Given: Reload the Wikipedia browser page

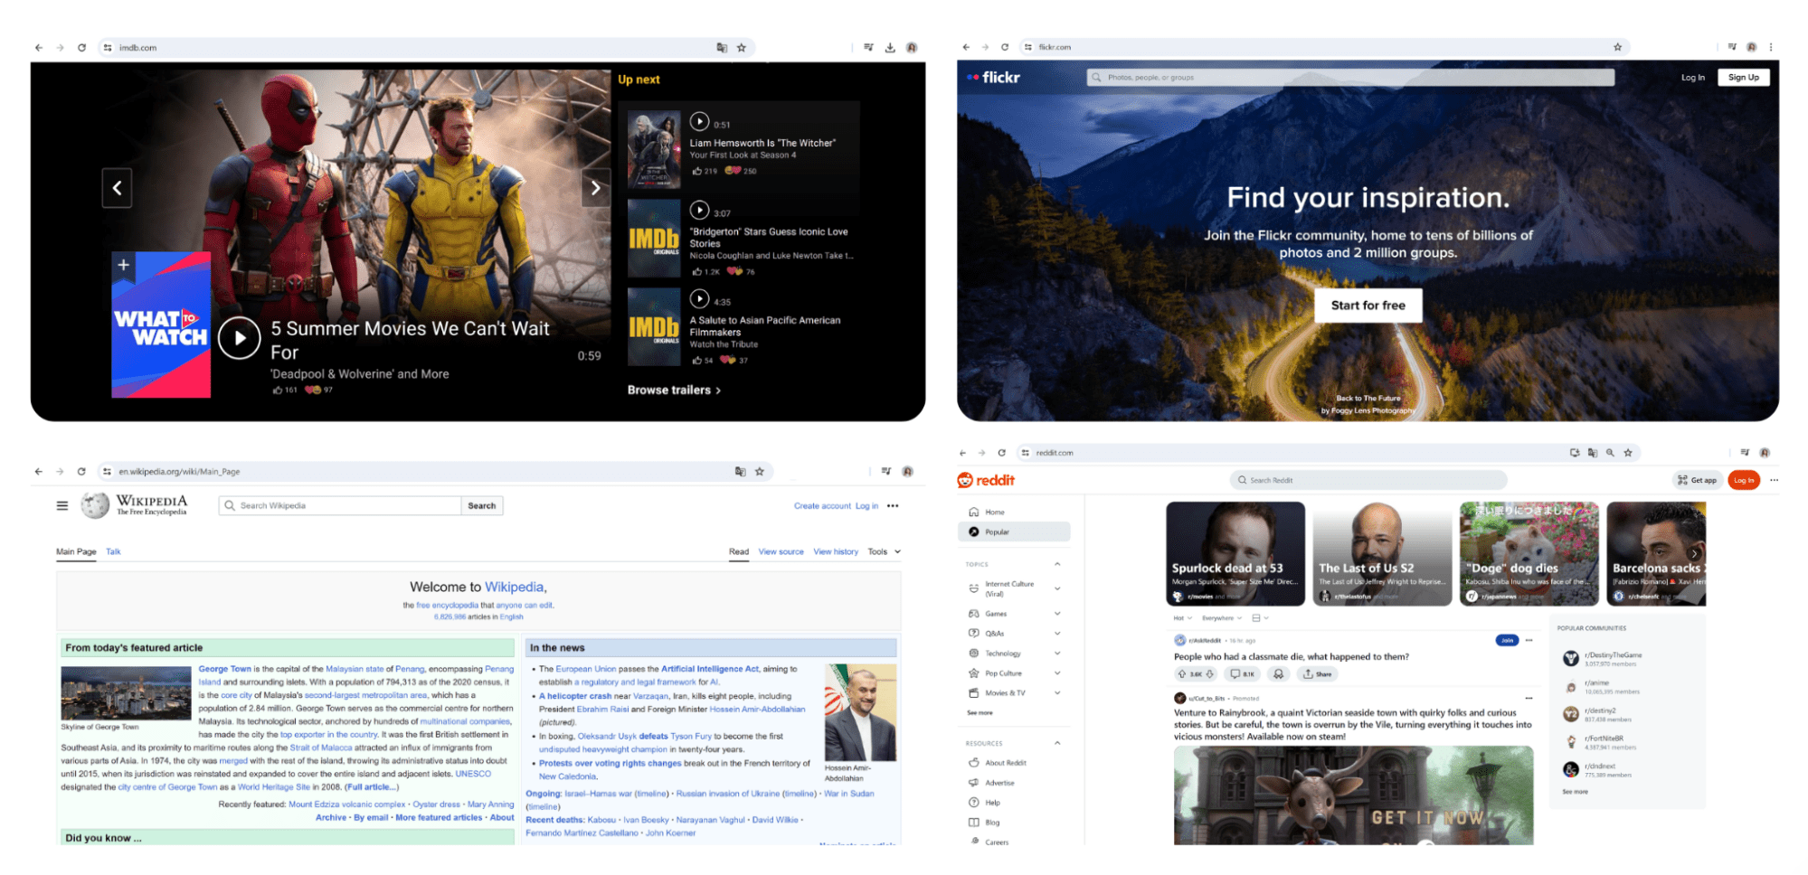Looking at the screenshot, I should [x=81, y=472].
